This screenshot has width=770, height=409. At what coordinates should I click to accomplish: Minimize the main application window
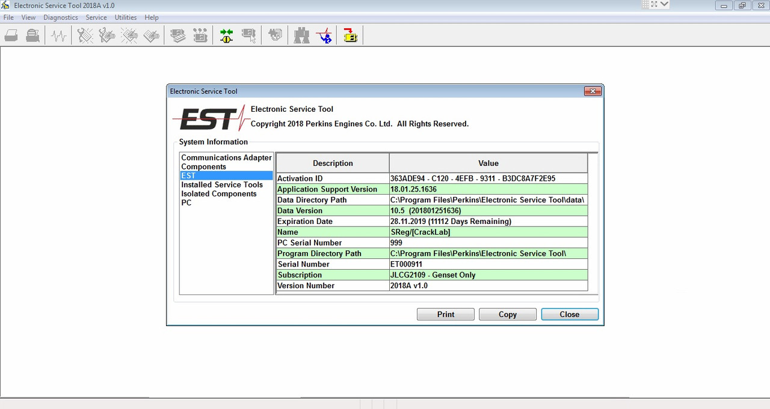[x=724, y=5]
